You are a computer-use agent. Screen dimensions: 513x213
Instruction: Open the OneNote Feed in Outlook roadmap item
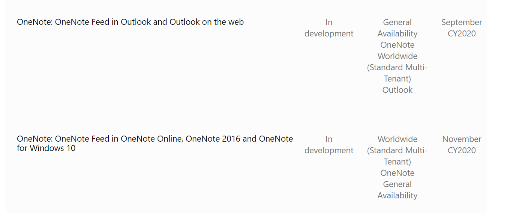coord(130,22)
